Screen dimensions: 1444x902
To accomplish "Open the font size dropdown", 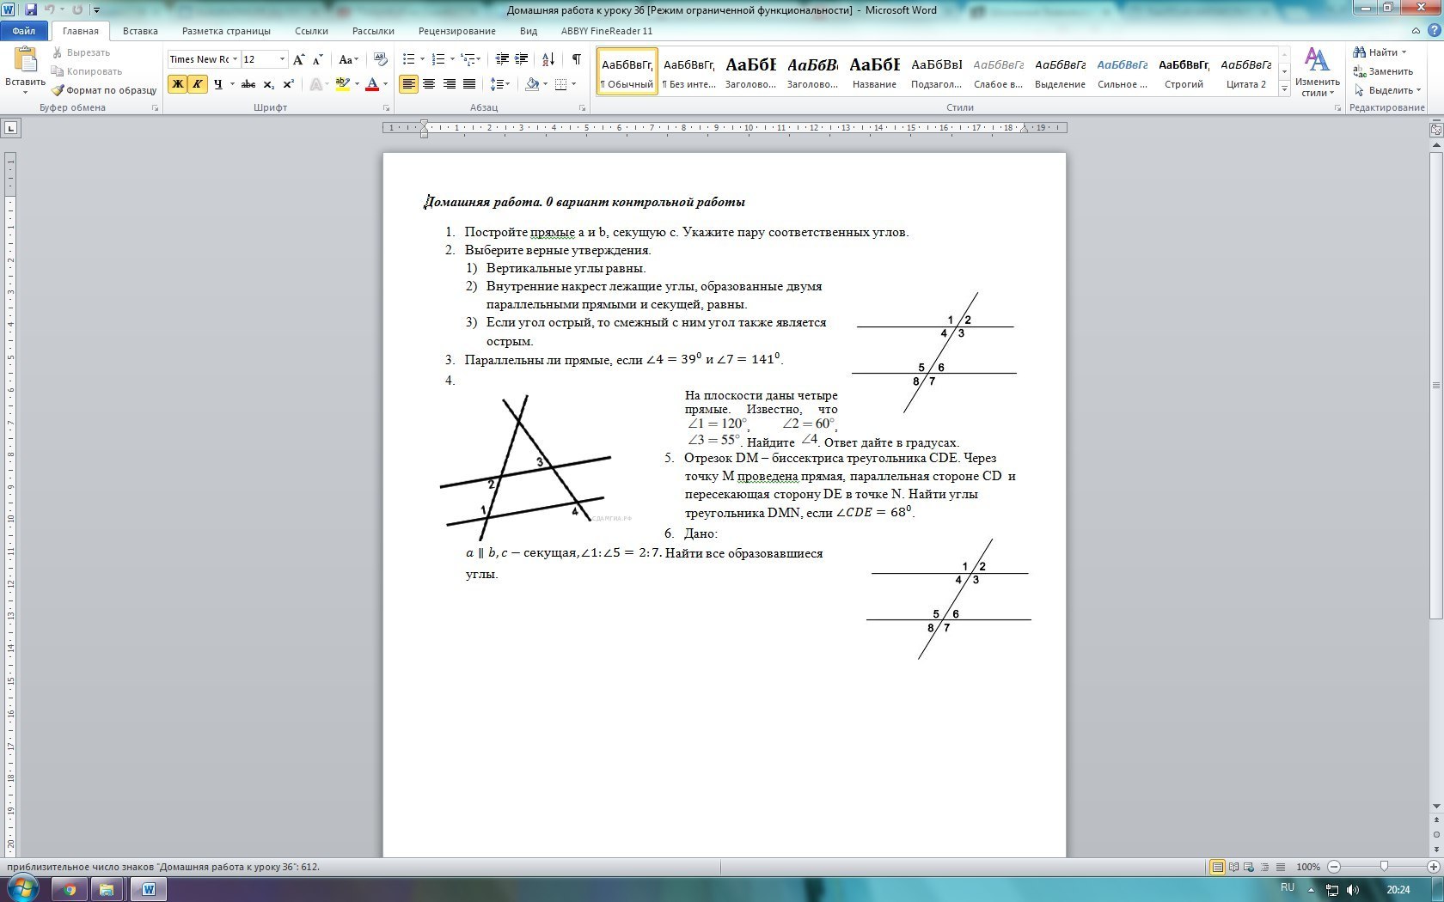I will click(x=282, y=59).
